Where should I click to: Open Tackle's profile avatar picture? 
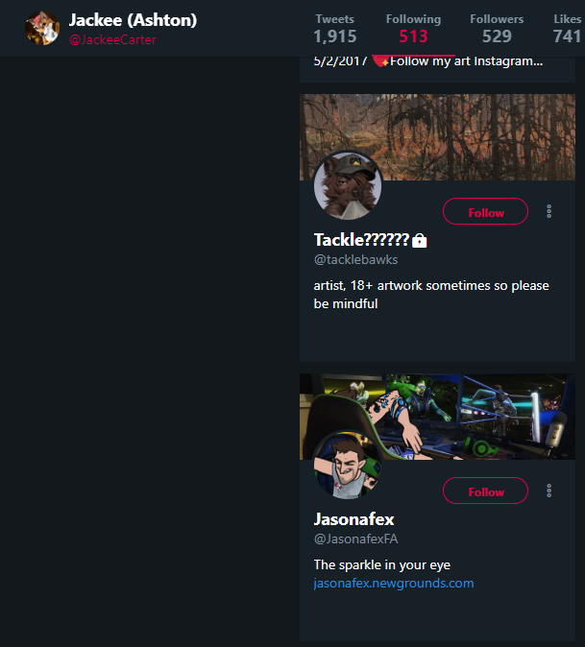tap(348, 185)
